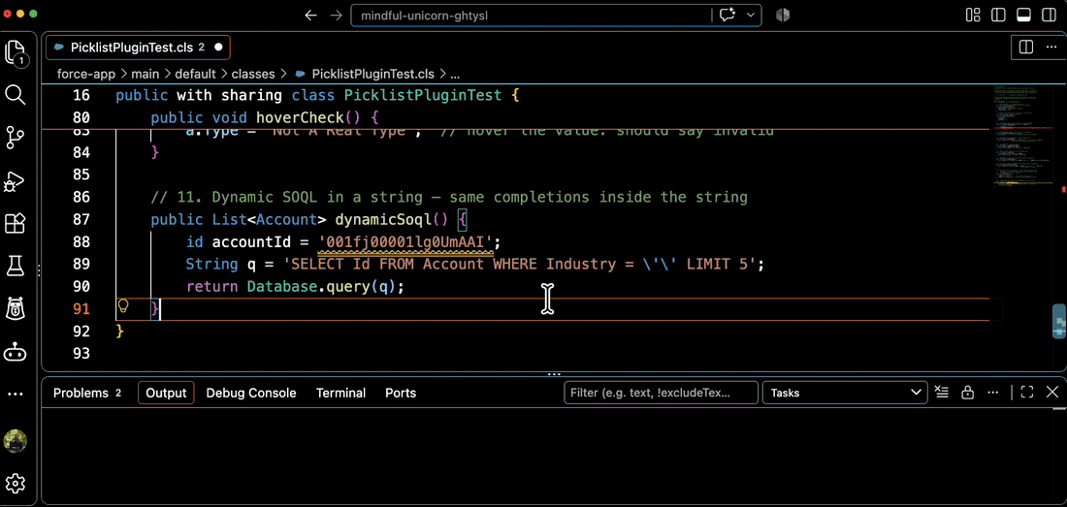Screen dimensions: 1067x507
Task: Open the Explorer view in activity bar
Action: (x=16, y=52)
